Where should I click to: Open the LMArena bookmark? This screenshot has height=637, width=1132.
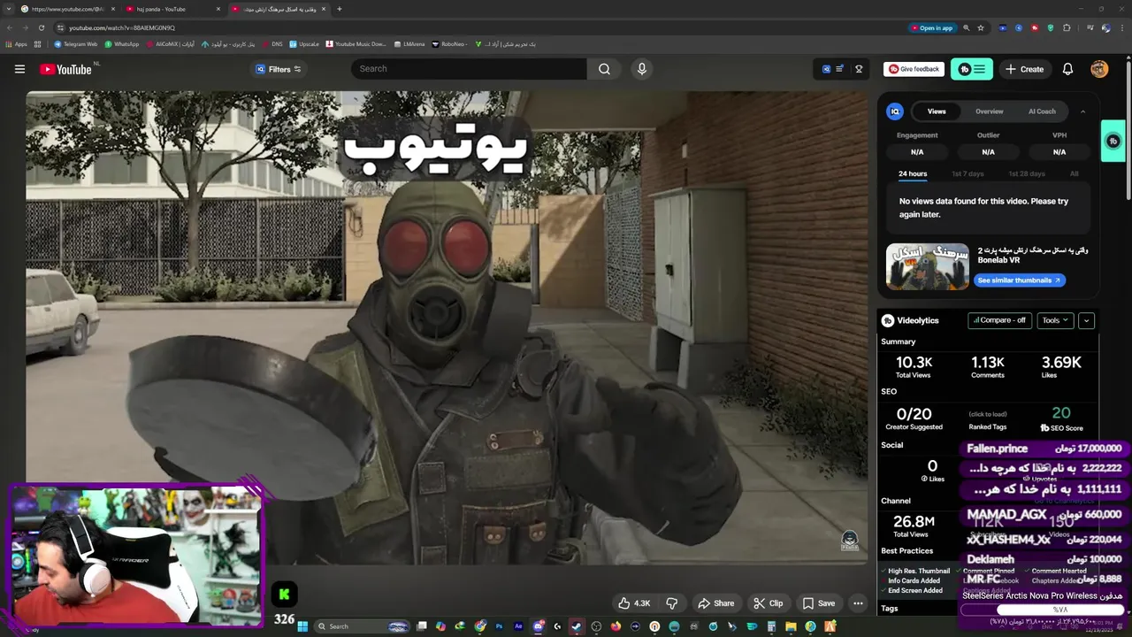pyautogui.click(x=409, y=43)
